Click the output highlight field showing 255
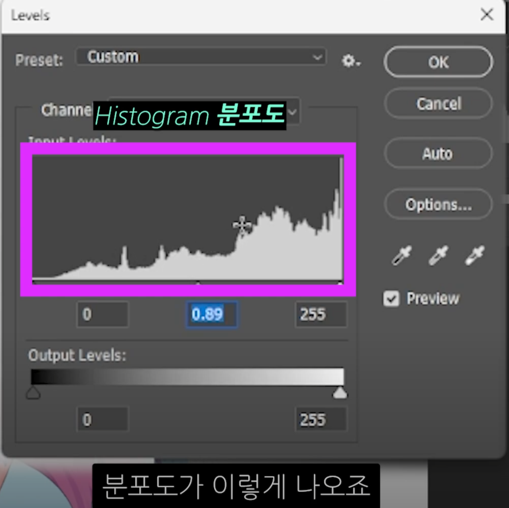The image size is (509, 508). pyautogui.click(x=321, y=420)
